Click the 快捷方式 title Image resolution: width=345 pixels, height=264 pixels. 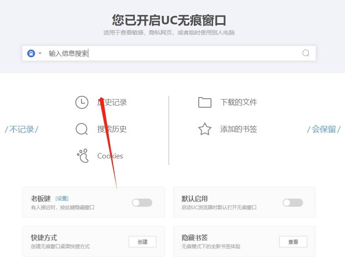[44, 238]
